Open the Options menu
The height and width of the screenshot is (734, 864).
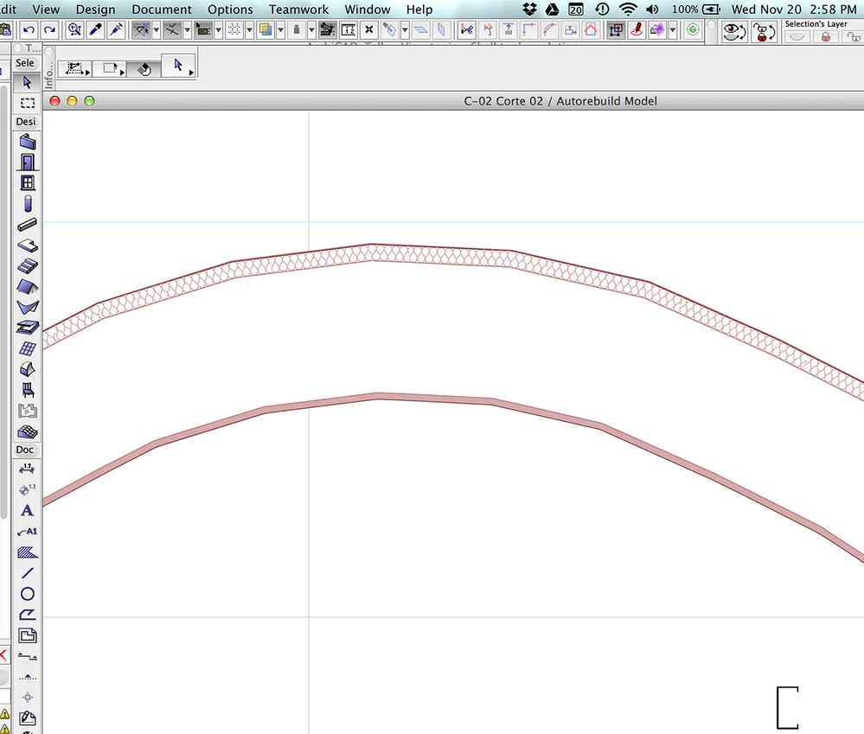[230, 10]
